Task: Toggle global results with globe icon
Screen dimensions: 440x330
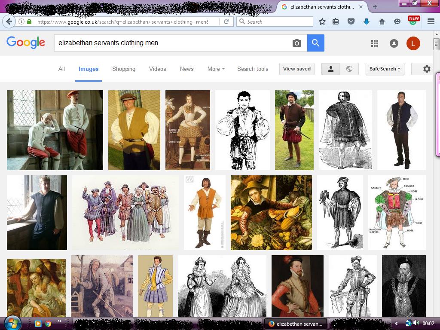Action: pyautogui.click(x=349, y=69)
